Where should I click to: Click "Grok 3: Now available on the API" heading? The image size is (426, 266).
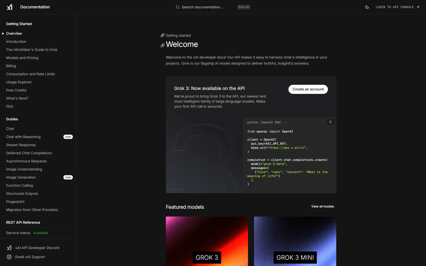pos(209,88)
